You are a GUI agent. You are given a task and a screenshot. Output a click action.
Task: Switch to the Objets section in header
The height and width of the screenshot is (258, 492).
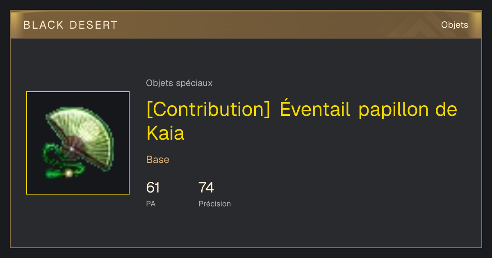(x=455, y=25)
